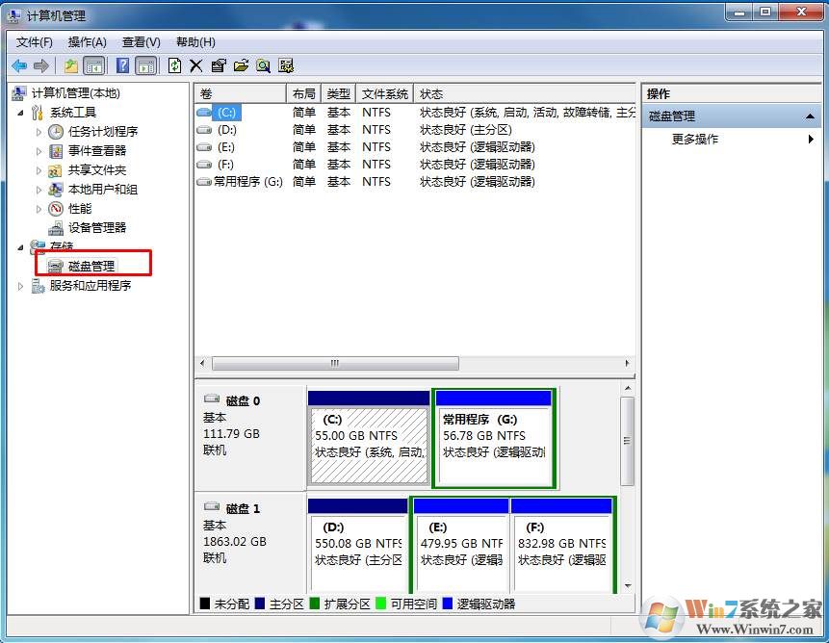The image size is (829, 643).
Task: Collapse the Disk Management actions section
Action: click(x=810, y=116)
